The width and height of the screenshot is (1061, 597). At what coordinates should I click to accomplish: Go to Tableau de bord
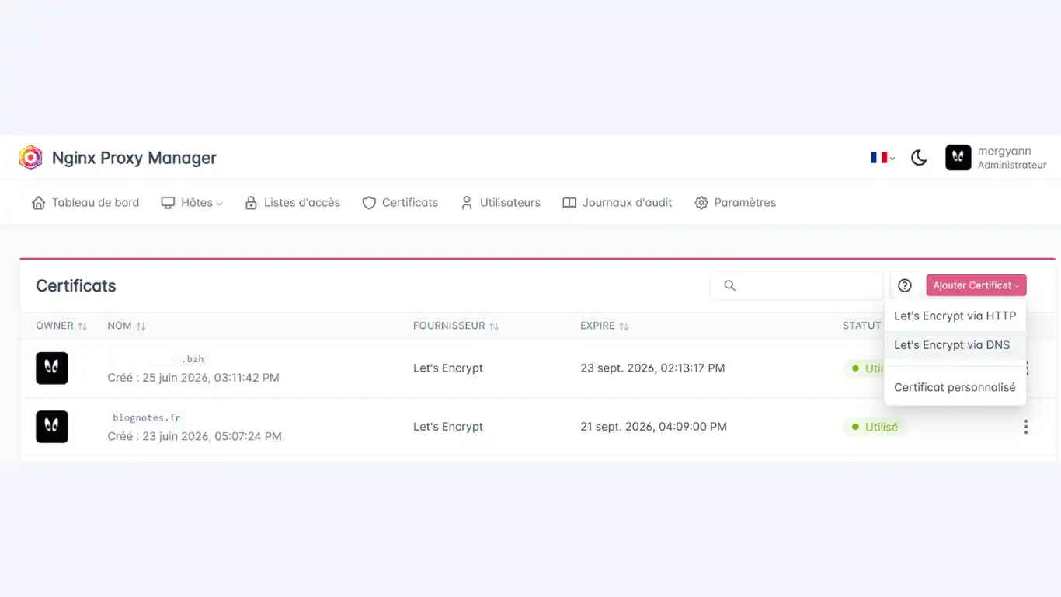pos(85,203)
